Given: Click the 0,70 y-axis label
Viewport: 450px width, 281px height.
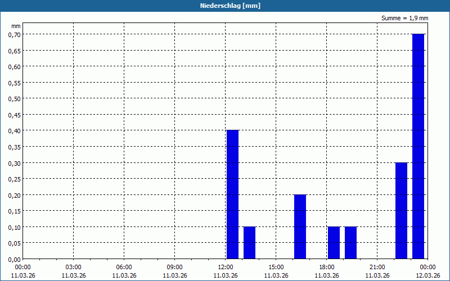Looking at the screenshot, I should (x=15, y=35).
